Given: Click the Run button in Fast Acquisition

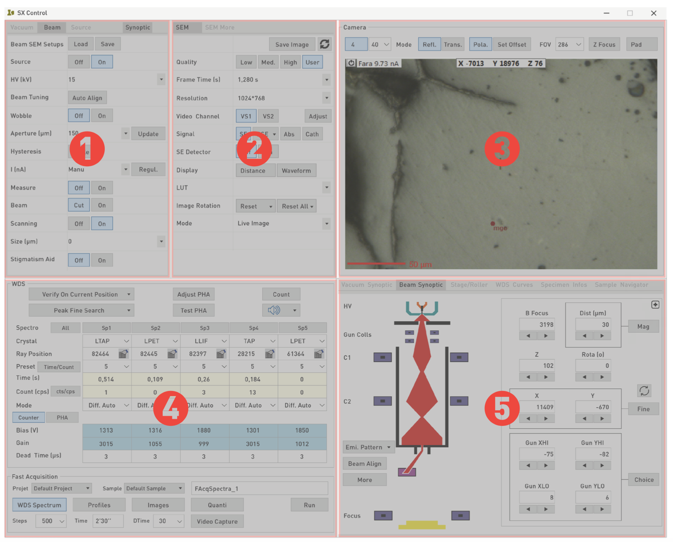Looking at the screenshot, I should 309,505.
